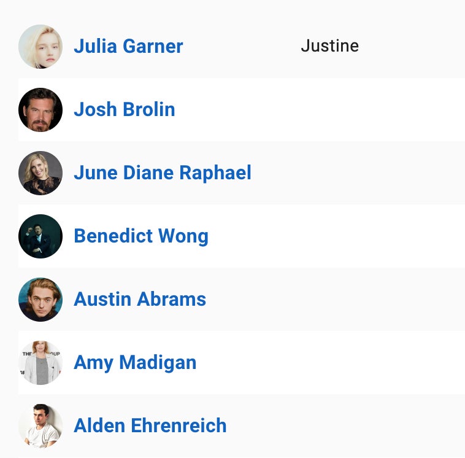Screen dimensions: 465x458
Task: Open Austin Abrams' headshot thumbnail
Action: (40, 300)
